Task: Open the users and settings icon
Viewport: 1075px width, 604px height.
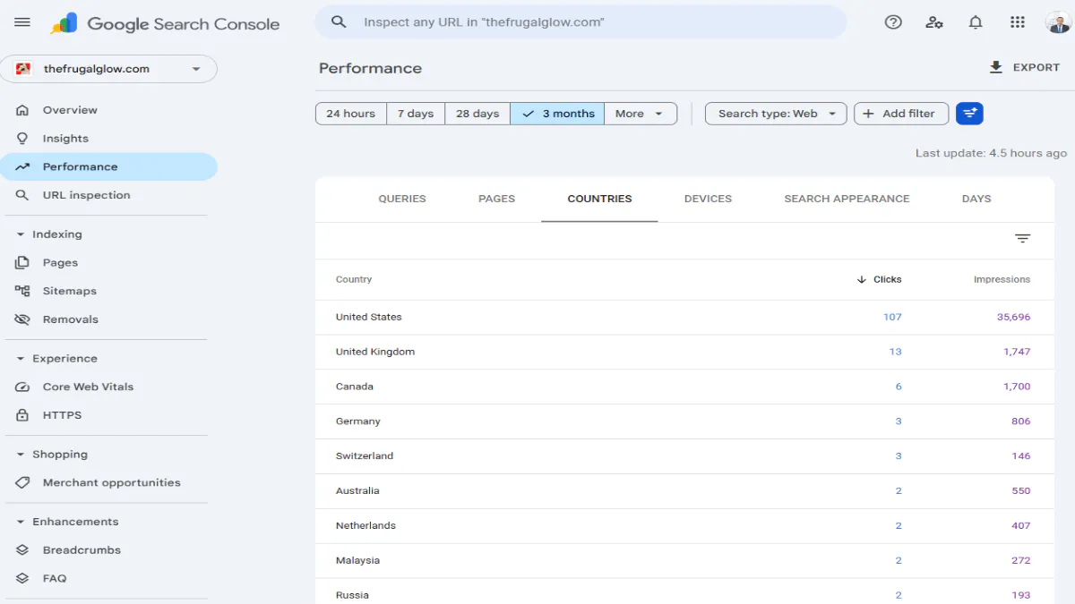Action: (934, 22)
